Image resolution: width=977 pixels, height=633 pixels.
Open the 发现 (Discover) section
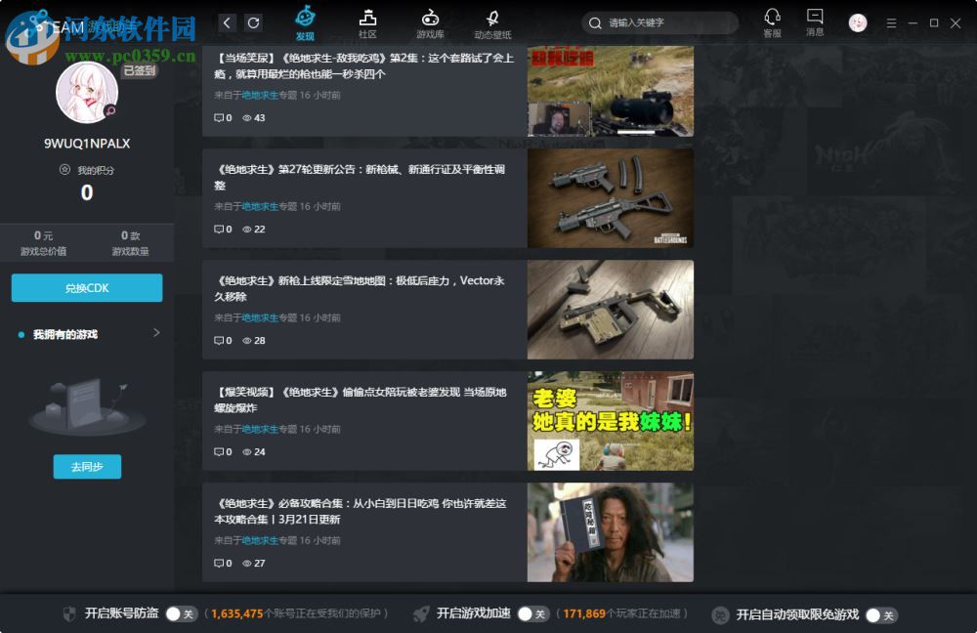click(306, 20)
